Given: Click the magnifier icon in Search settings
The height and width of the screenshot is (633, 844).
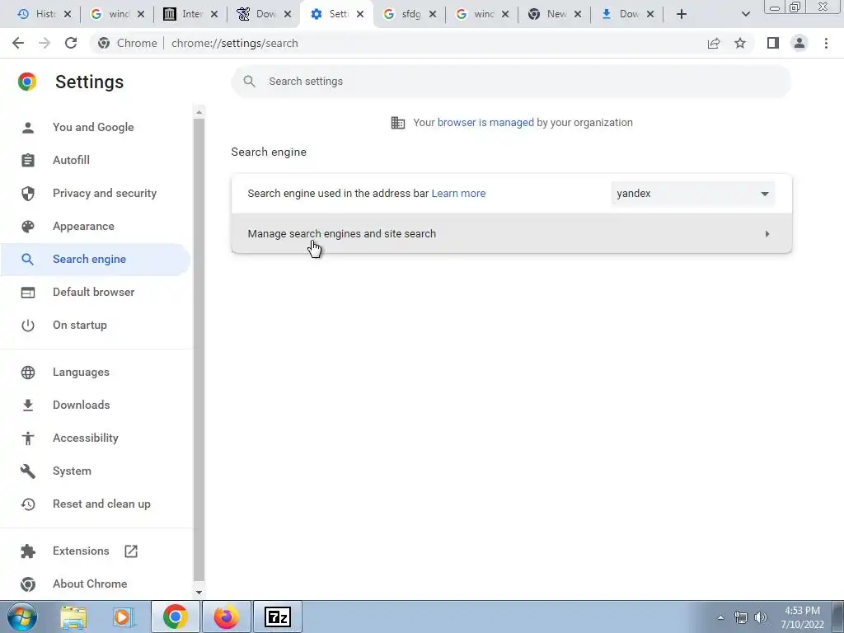Looking at the screenshot, I should click(249, 82).
